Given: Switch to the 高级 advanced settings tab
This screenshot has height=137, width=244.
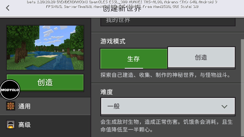Looking at the screenshot, I should pos(45,124).
